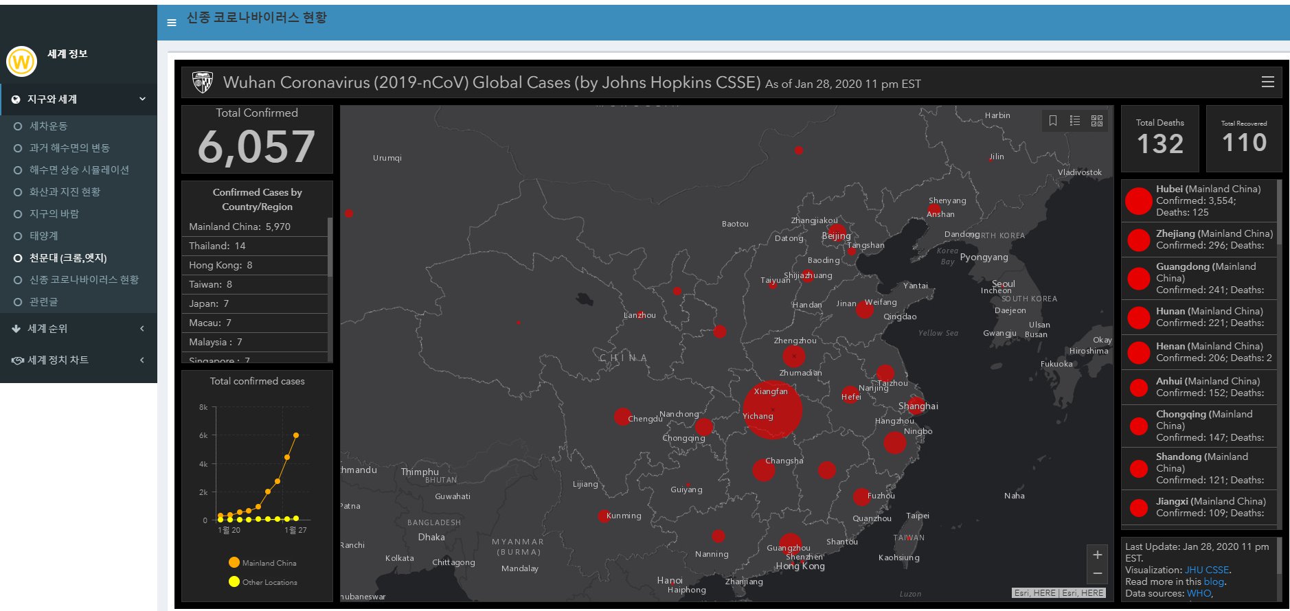Select Mainland China: 5,970 row
This screenshot has height=611, width=1290.
click(x=255, y=227)
